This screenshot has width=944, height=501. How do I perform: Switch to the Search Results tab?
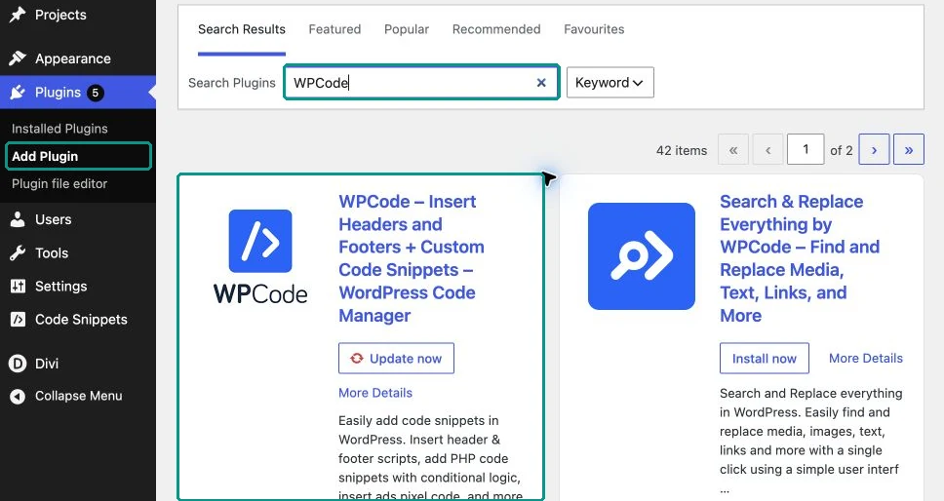tap(242, 29)
